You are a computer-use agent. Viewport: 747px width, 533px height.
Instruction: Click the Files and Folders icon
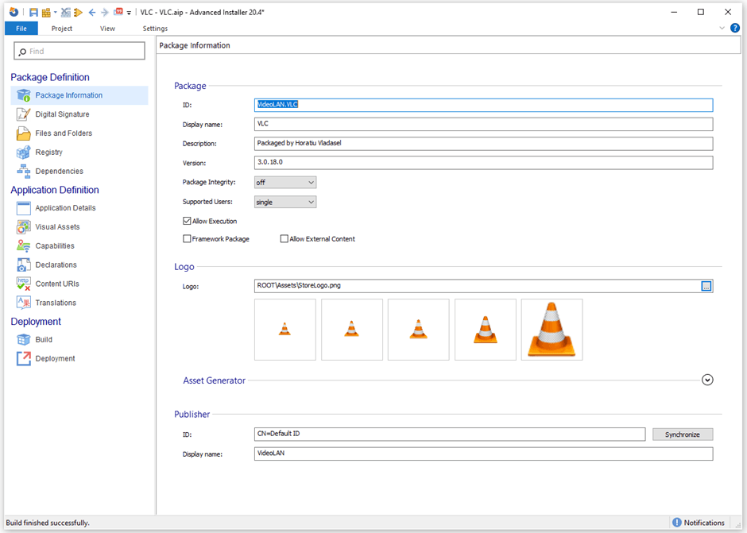(x=23, y=133)
